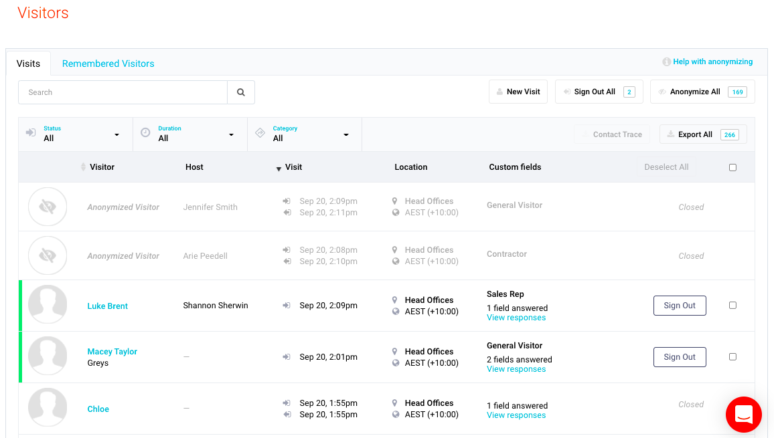Image resolution: width=774 pixels, height=438 pixels.
Task: Click the Host column header
Action: click(x=194, y=167)
